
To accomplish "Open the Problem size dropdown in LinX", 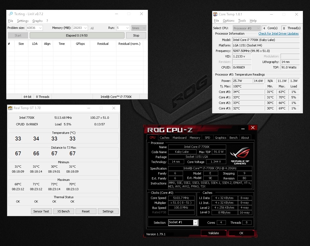I will point(40,28).
